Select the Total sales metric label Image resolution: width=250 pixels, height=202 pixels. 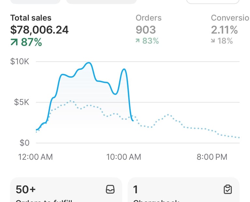31,18
